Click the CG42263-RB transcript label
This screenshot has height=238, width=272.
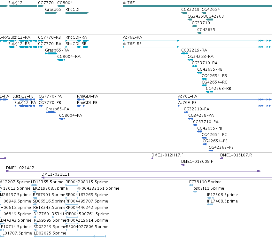click(218, 89)
